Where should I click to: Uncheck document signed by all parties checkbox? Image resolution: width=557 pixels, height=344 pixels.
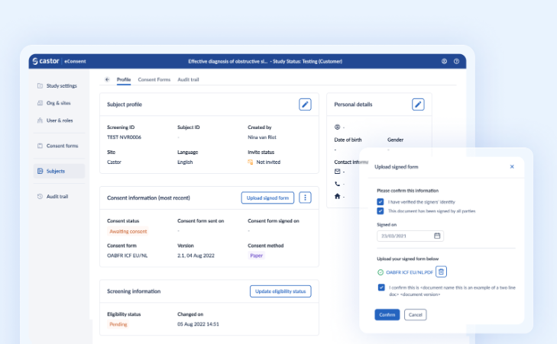[381, 211]
